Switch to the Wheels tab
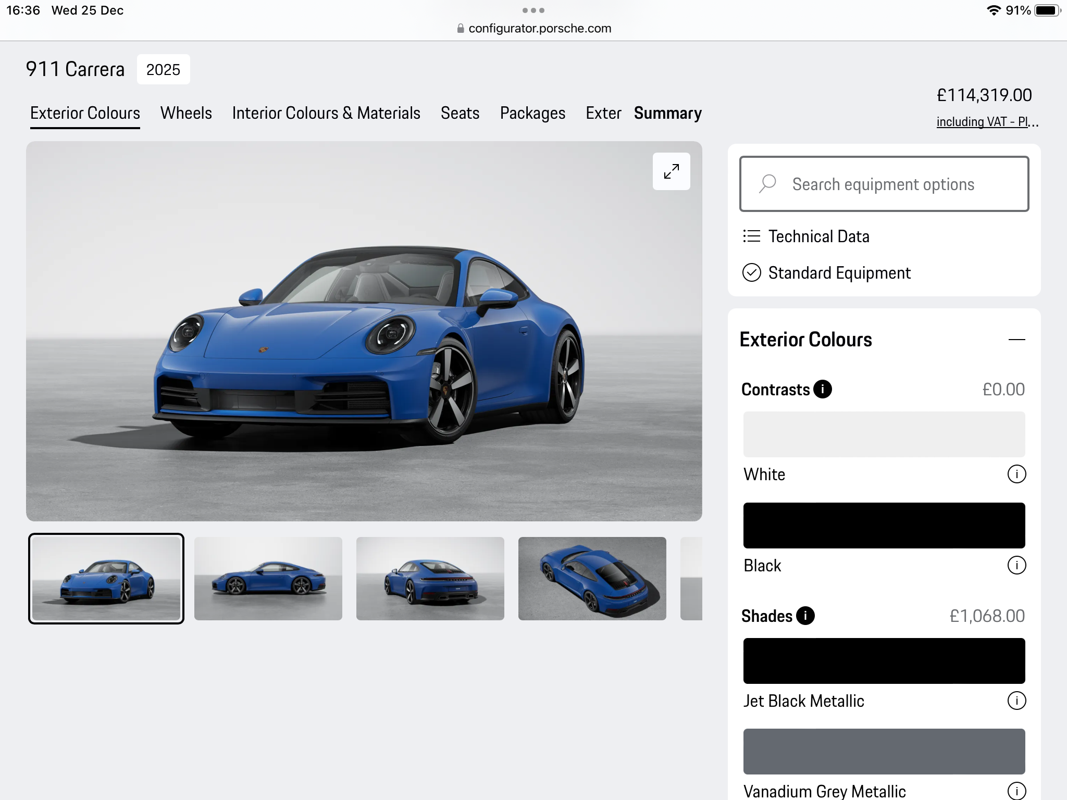The image size is (1067, 800). pyautogui.click(x=186, y=113)
